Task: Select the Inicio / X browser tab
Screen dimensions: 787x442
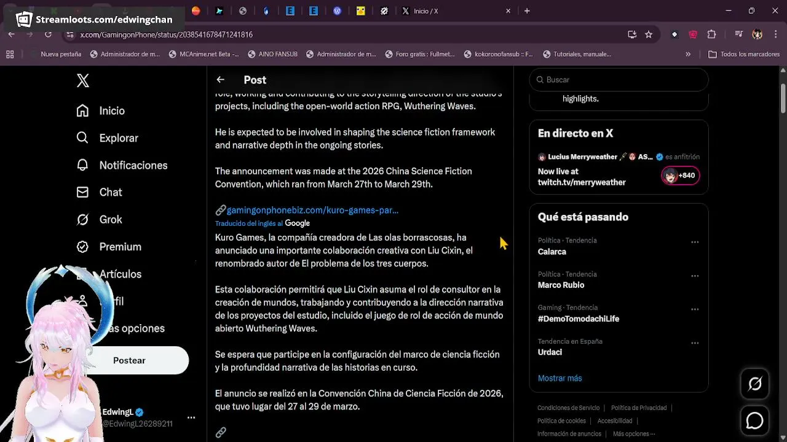Action: [456, 11]
